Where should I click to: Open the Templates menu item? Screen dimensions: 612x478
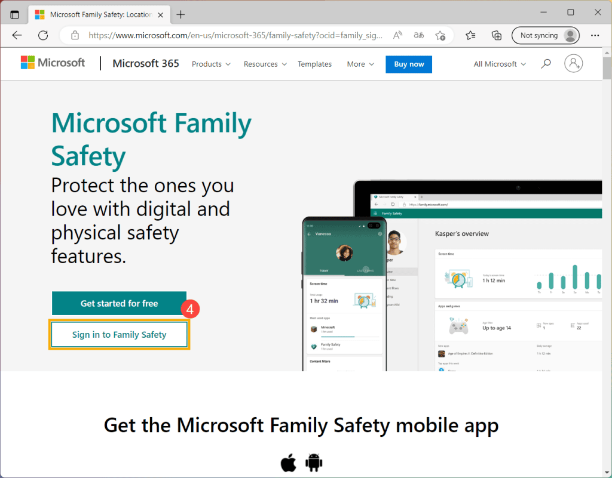314,64
